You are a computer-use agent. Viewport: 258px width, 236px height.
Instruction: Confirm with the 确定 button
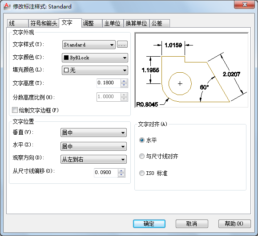149,224
